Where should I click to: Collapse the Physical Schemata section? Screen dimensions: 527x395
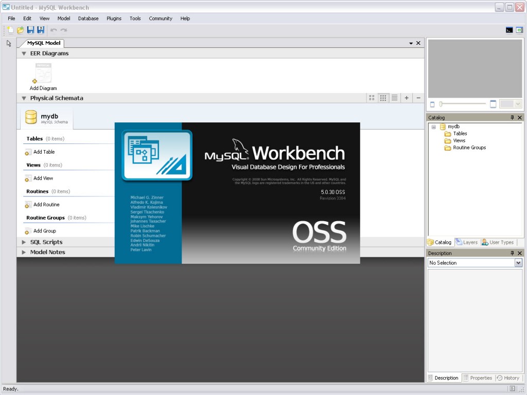pos(24,98)
